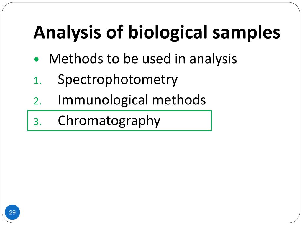The height and width of the screenshot is (226, 302).
Task: Click the blank white area below the list
Action: coord(151,169)
